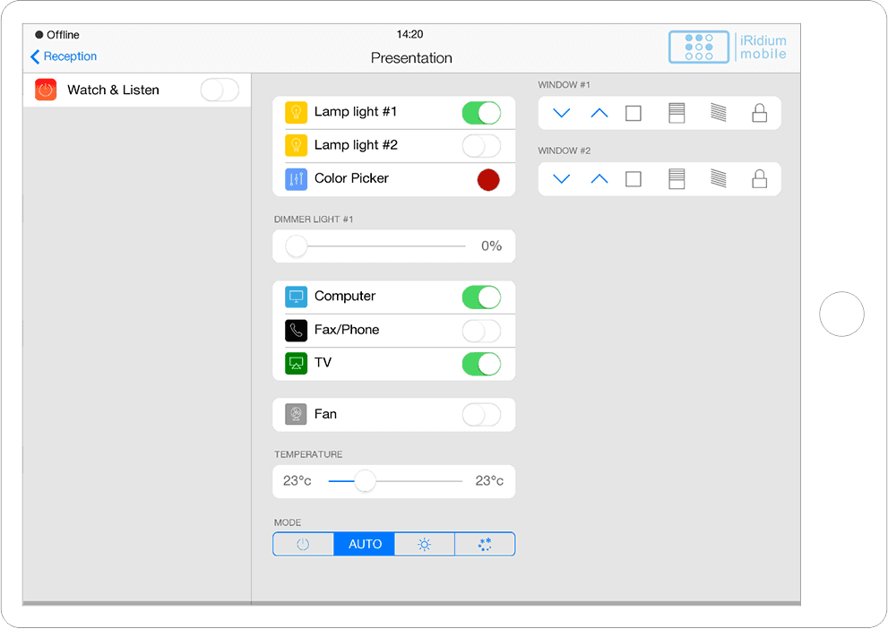
Task: Select the AUTO mode segment
Action: [x=365, y=544]
